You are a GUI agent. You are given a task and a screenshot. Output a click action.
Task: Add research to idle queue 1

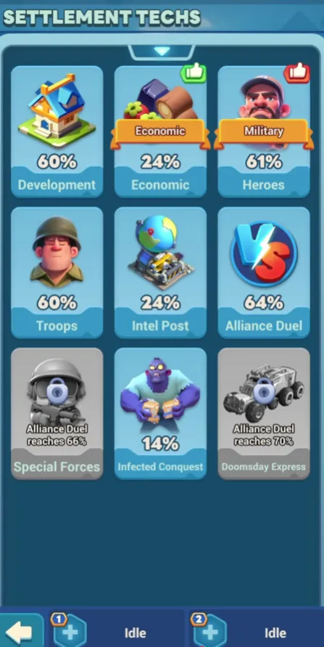point(69,631)
